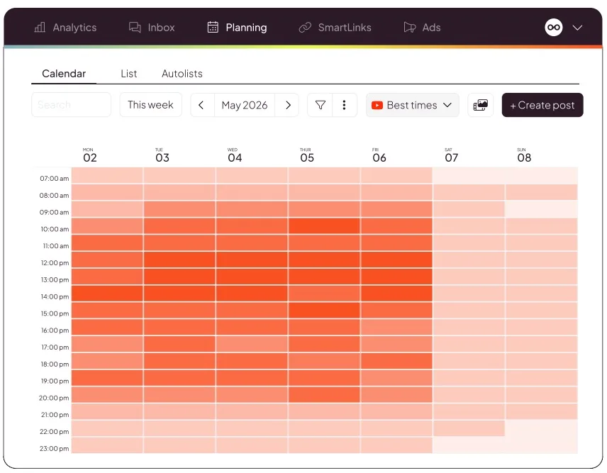Viewport: 607px width, 473px height.
Task: Focus the Search input field
Action: (x=71, y=105)
